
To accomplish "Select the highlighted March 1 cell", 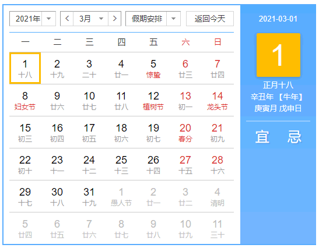I will click(x=25, y=69).
